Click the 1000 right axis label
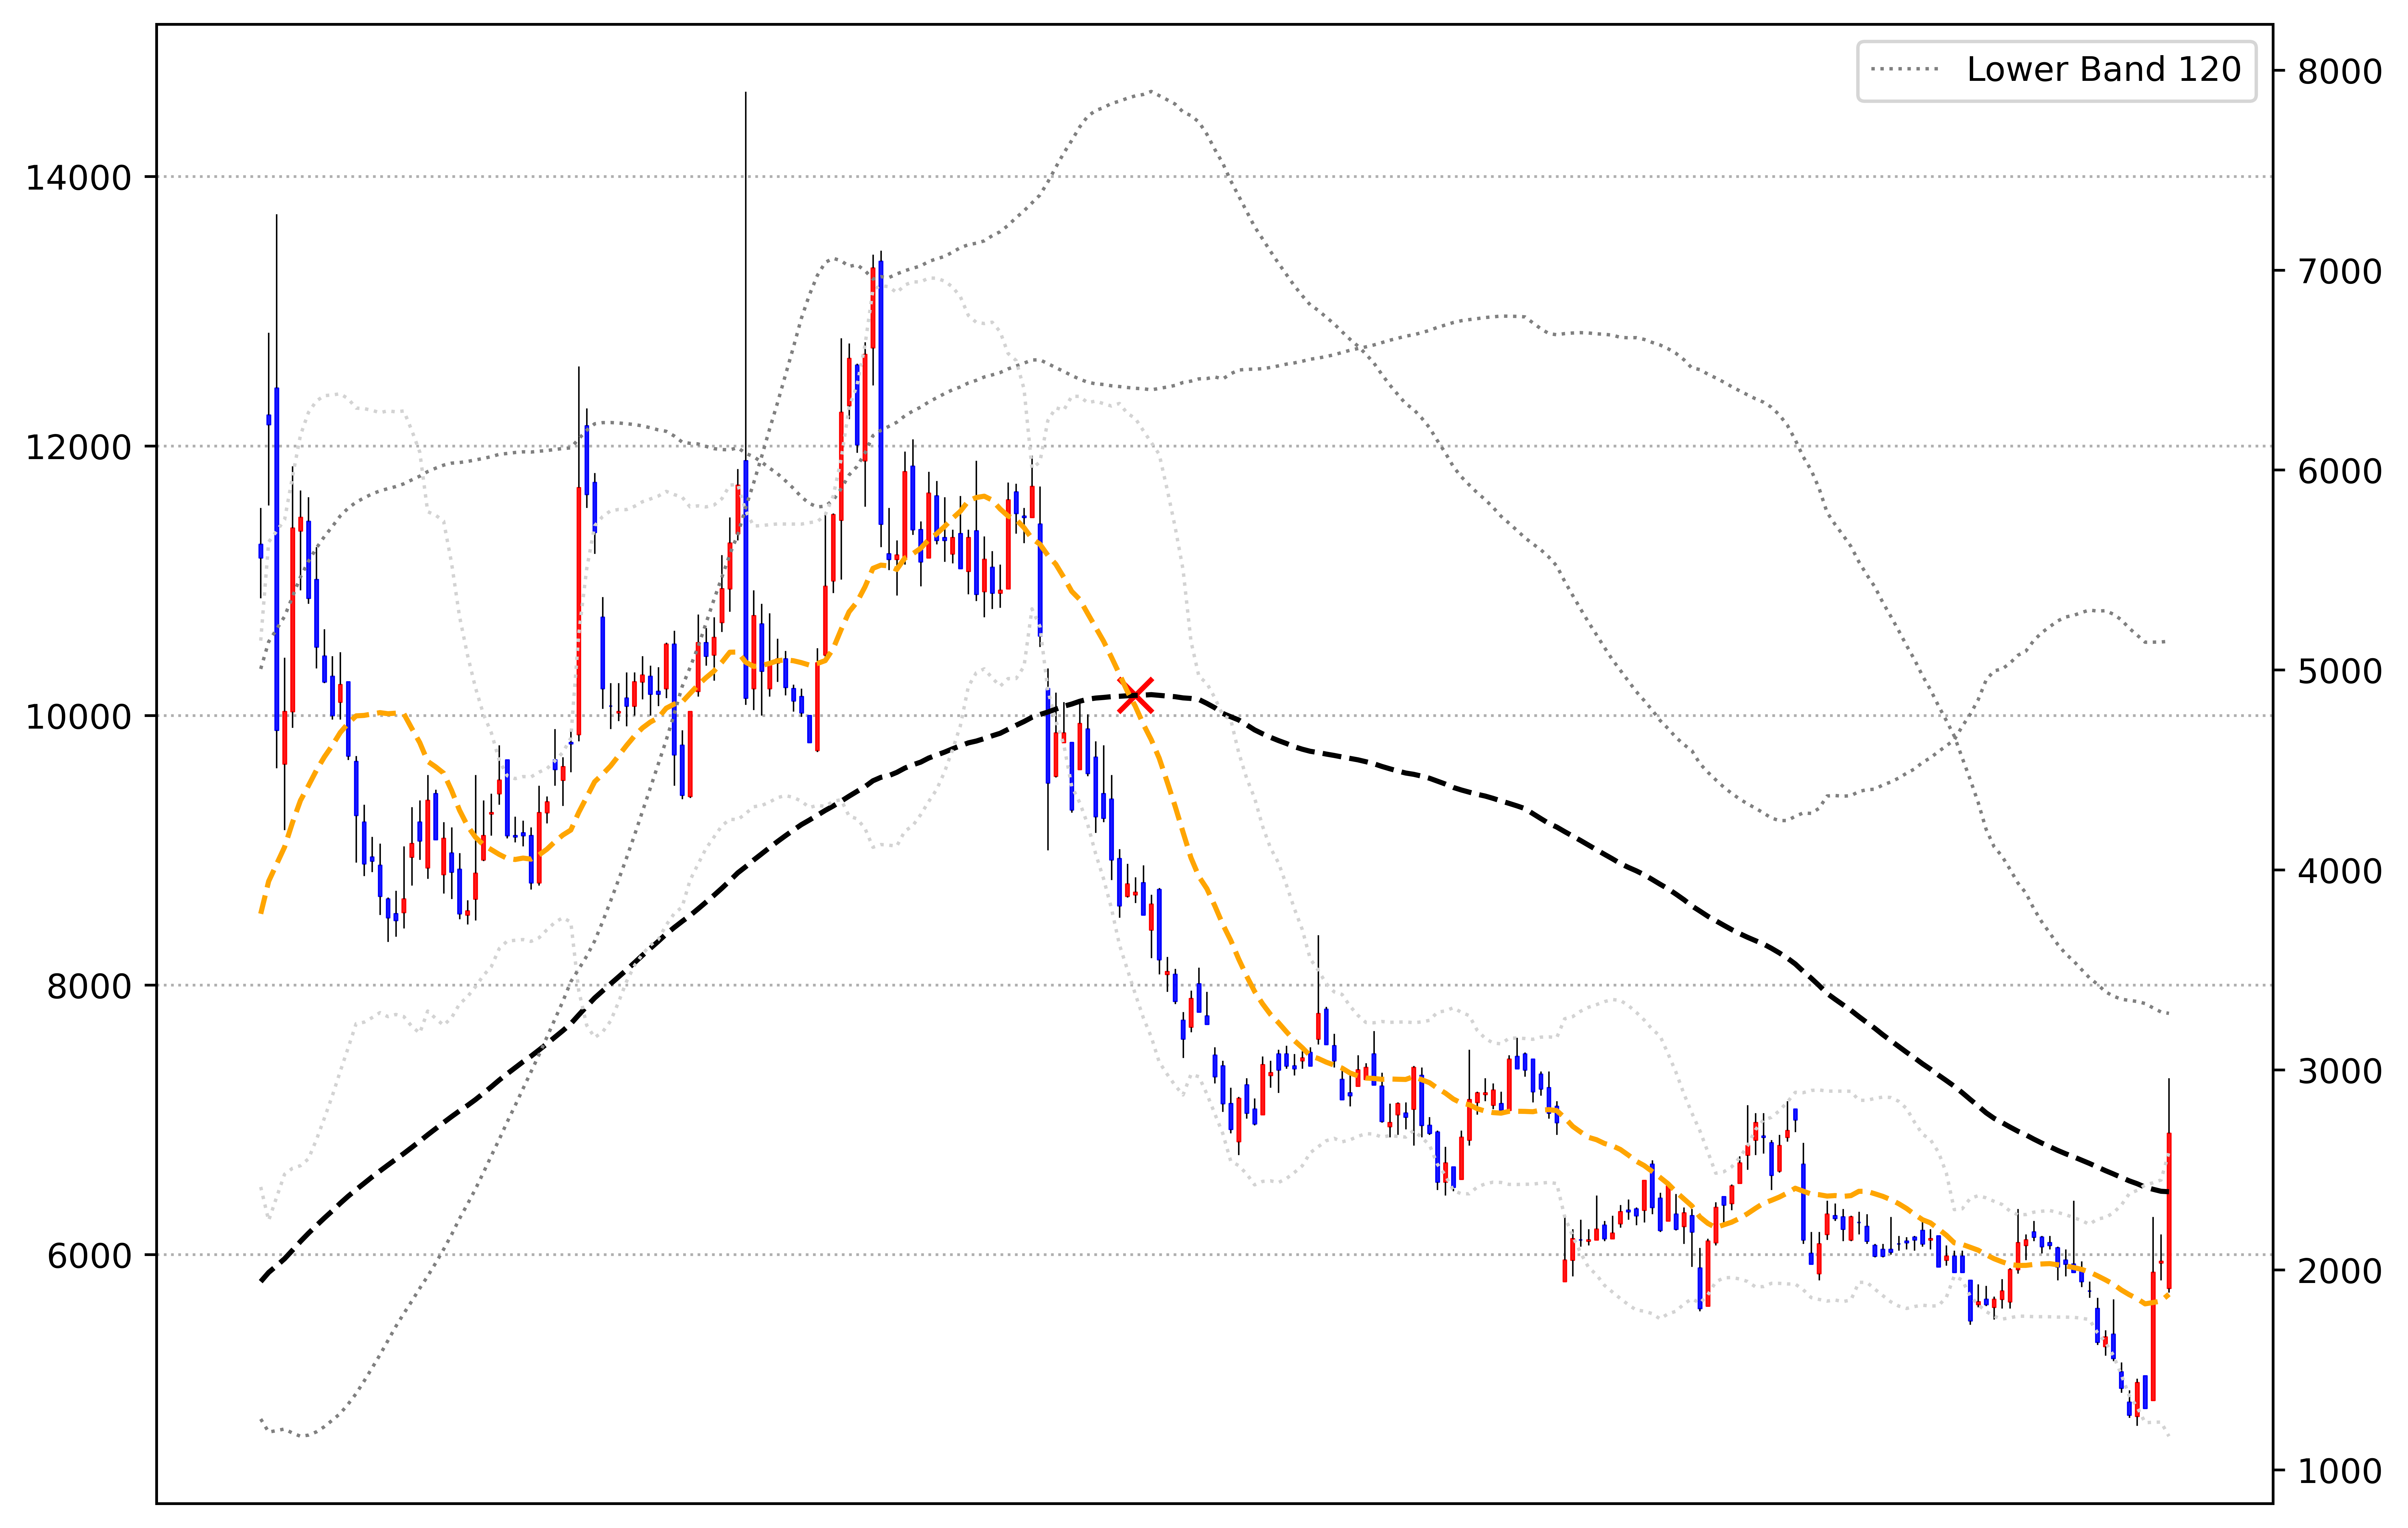The height and width of the screenshot is (1528, 2408). coord(2340,1471)
